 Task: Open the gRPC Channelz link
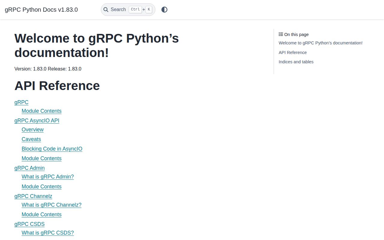pos(33,196)
